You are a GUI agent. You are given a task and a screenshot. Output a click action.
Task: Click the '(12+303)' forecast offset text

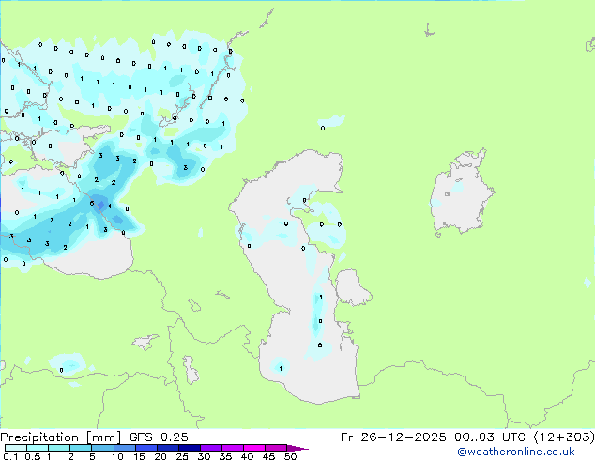(564, 437)
